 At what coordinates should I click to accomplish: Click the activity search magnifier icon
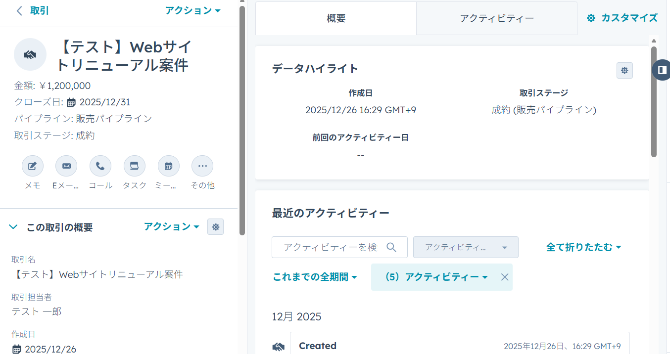[x=391, y=247]
